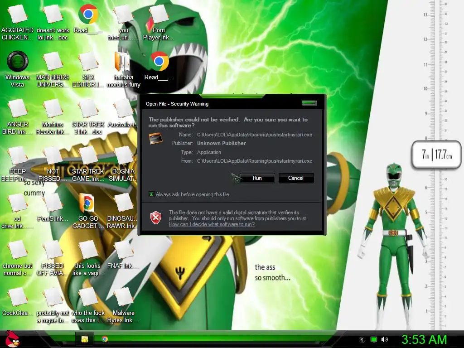Click the Chrome icon in the taskbar
Viewport: 464px width, 348px height.
click(105, 339)
